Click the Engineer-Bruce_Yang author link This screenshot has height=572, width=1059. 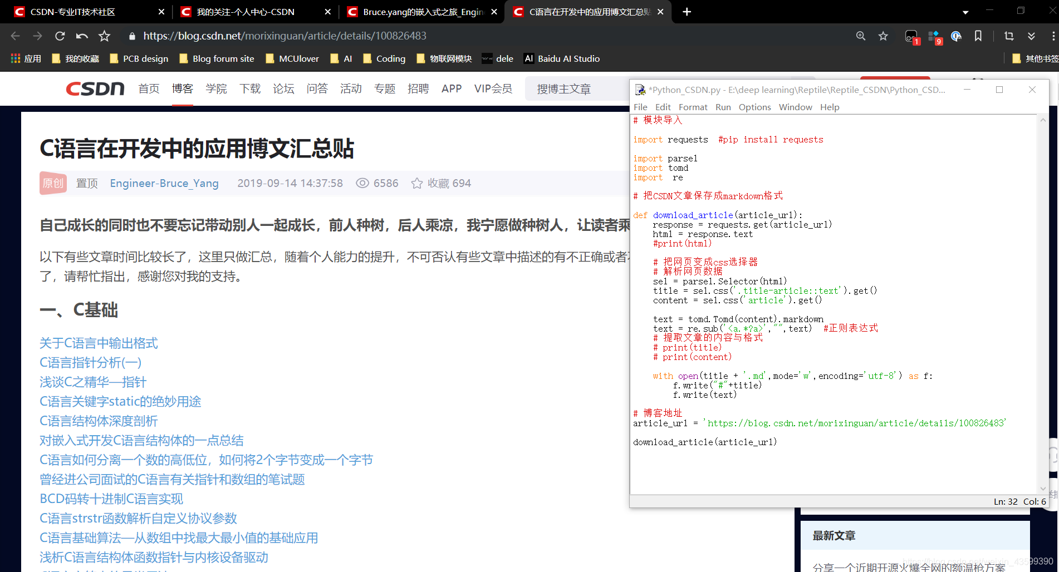tap(164, 183)
